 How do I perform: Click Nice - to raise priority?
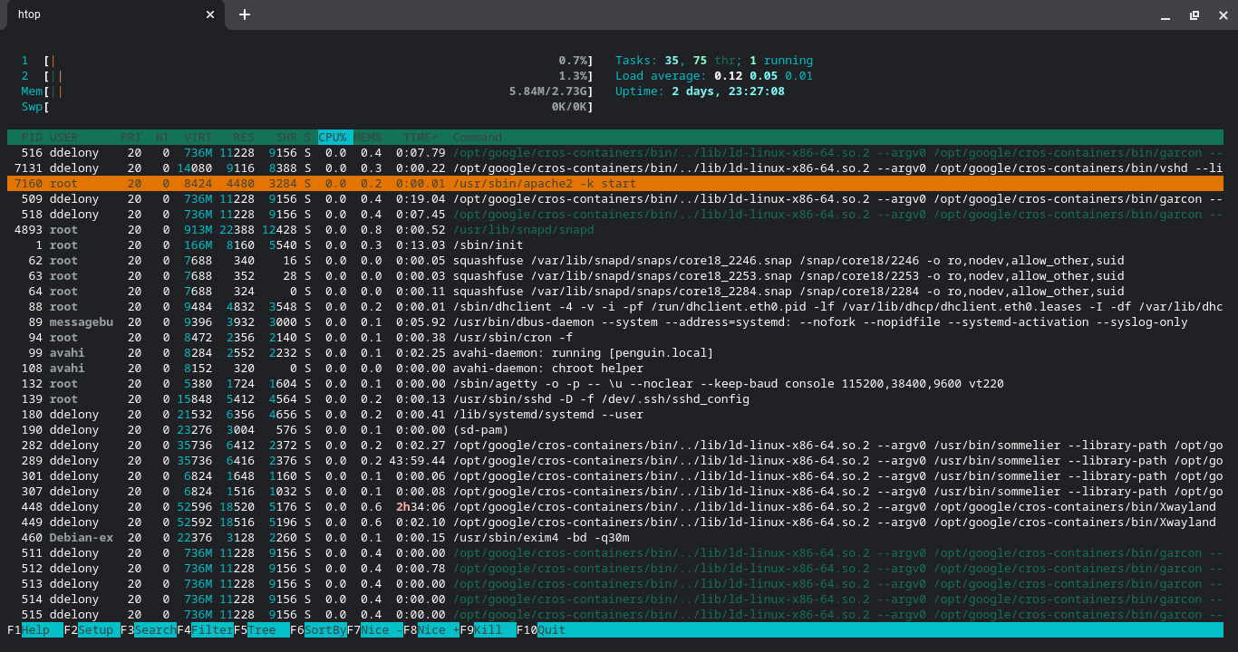tap(382, 629)
